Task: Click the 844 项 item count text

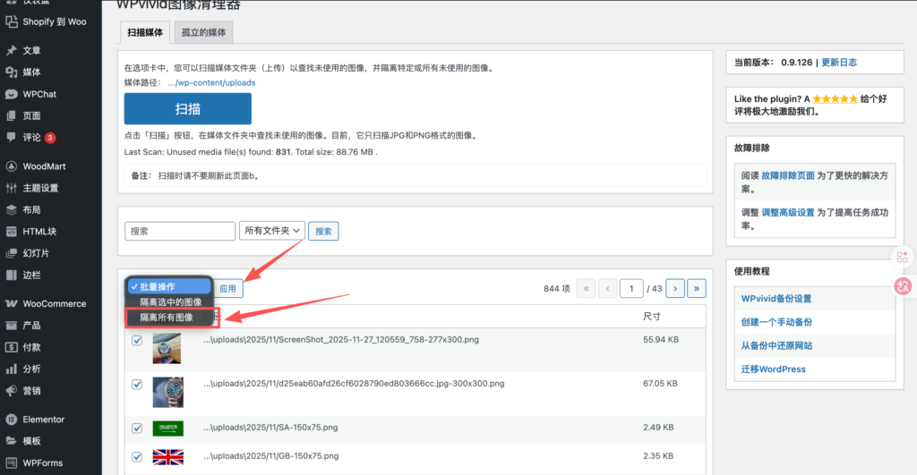Action: click(557, 289)
